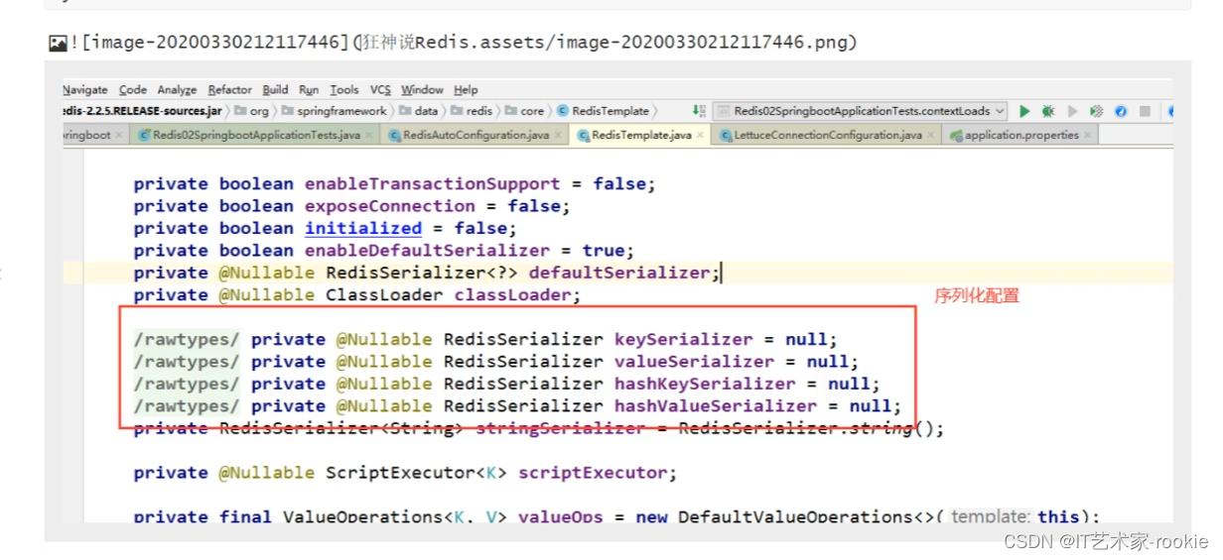Start debugging with the bug icon
The width and height of the screenshot is (1223, 560).
(1048, 111)
